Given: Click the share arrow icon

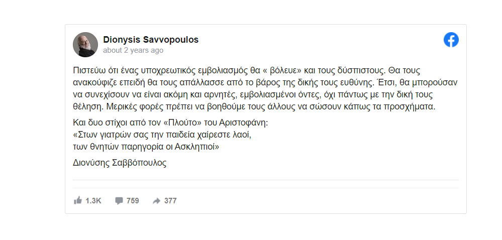Looking at the screenshot, I should click(x=156, y=201).
